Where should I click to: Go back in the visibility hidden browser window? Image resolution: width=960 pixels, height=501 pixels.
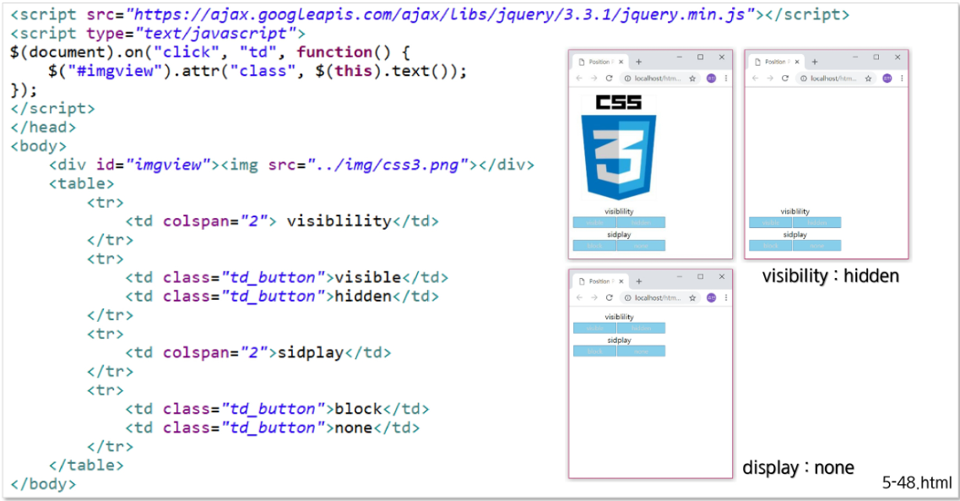(x=755, y=79)
